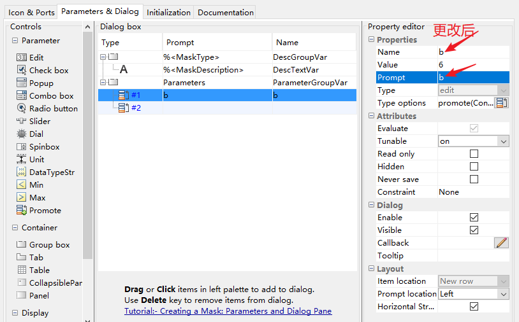Viewport: 519px width, 322px height.
Task: Add a Dial control
Action: [x=30, y=134]
